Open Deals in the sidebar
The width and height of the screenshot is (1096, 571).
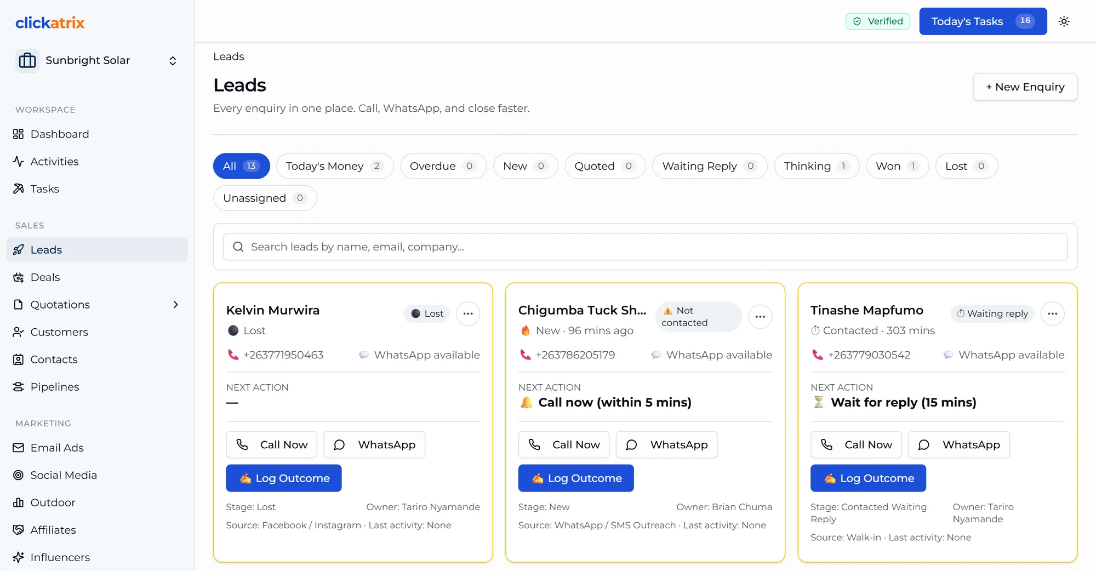97,277
